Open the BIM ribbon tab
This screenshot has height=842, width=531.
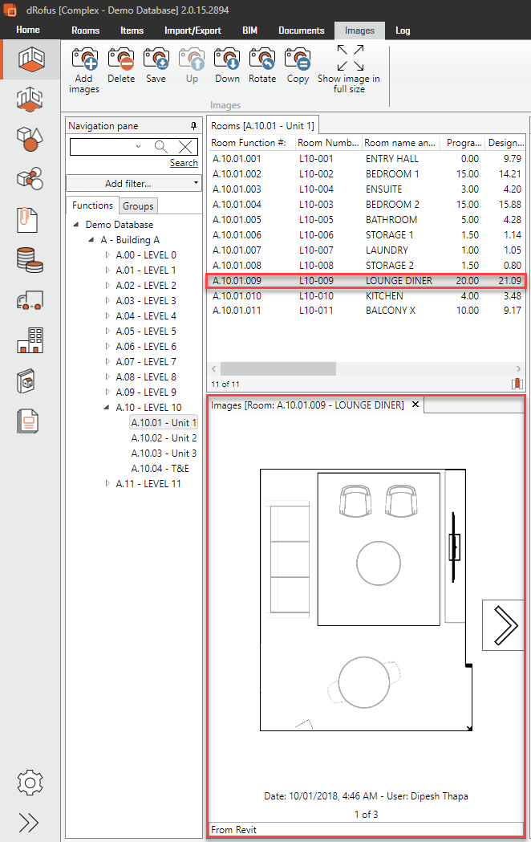(249, 31)
